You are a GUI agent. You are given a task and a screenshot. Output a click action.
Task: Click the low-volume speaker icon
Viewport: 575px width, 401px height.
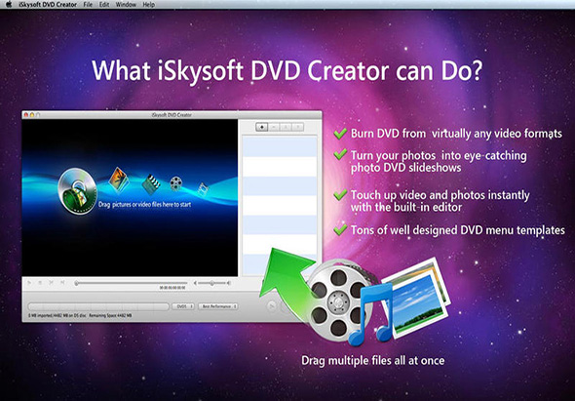point(196,283)
